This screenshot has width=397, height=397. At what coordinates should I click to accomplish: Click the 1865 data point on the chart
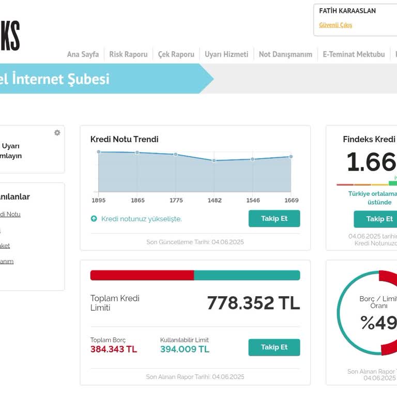click(137, 152)
